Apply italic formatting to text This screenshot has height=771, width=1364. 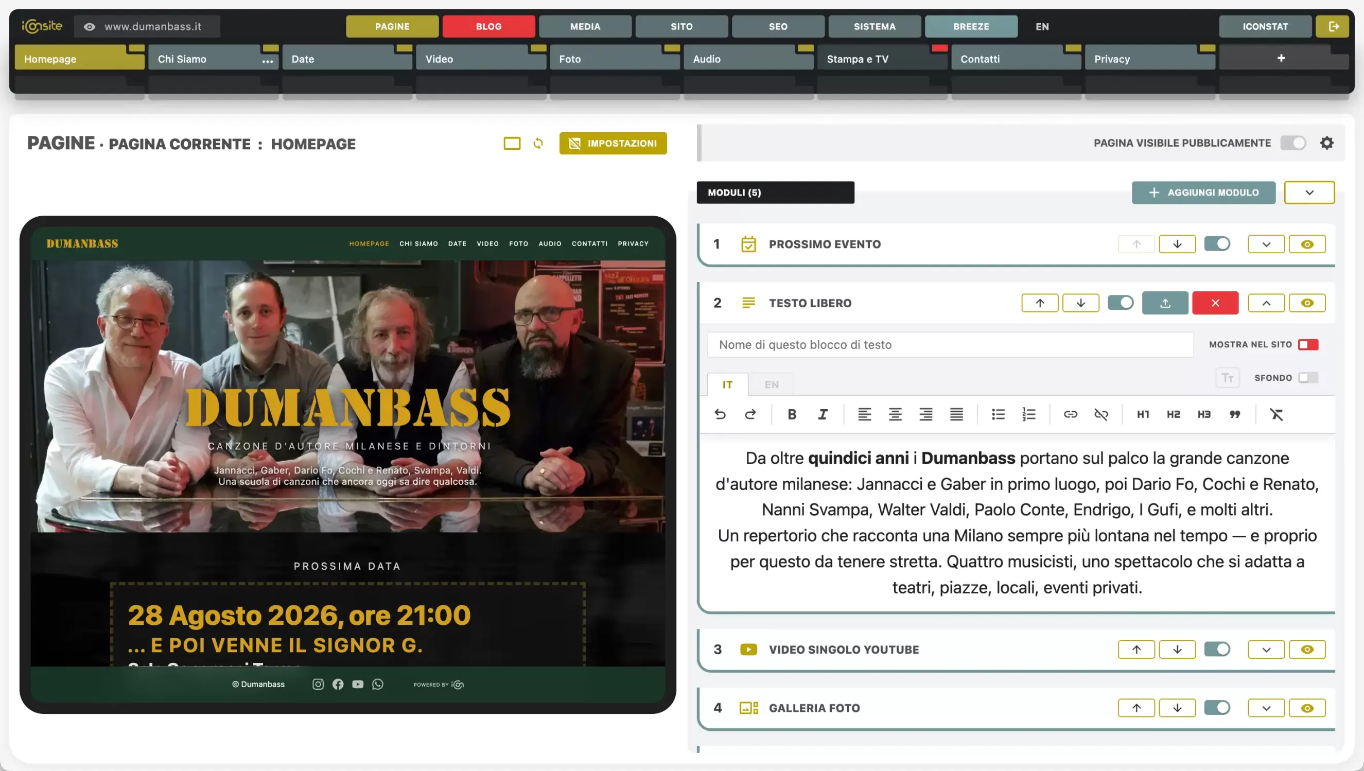pyautogui.click(x=823, y=414)
